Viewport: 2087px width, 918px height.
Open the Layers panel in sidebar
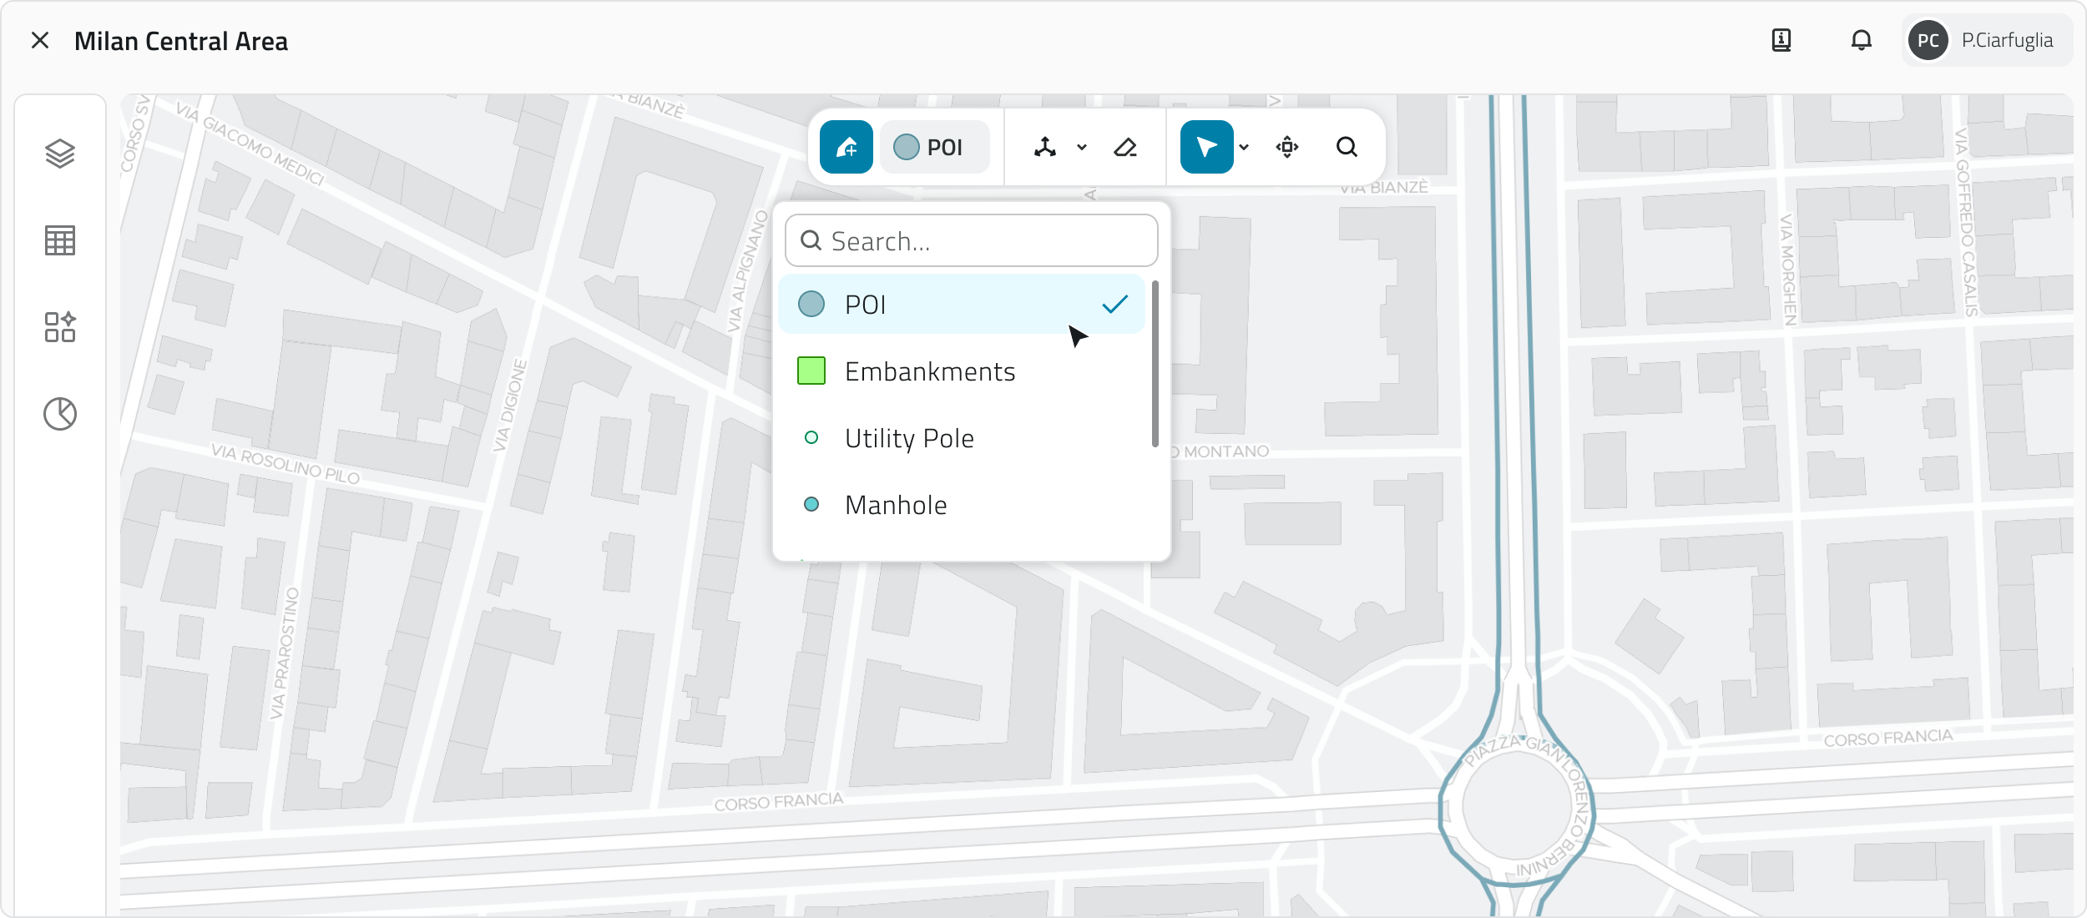point(60,154)
